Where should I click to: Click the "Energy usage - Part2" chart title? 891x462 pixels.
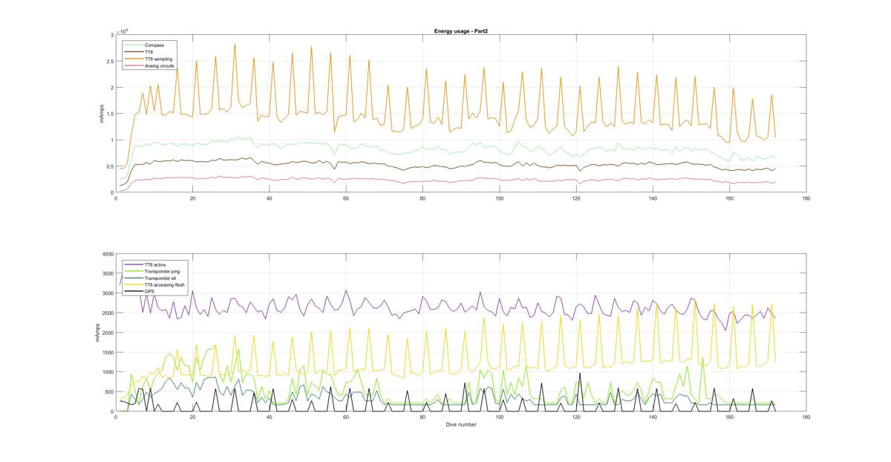point(460,31)
